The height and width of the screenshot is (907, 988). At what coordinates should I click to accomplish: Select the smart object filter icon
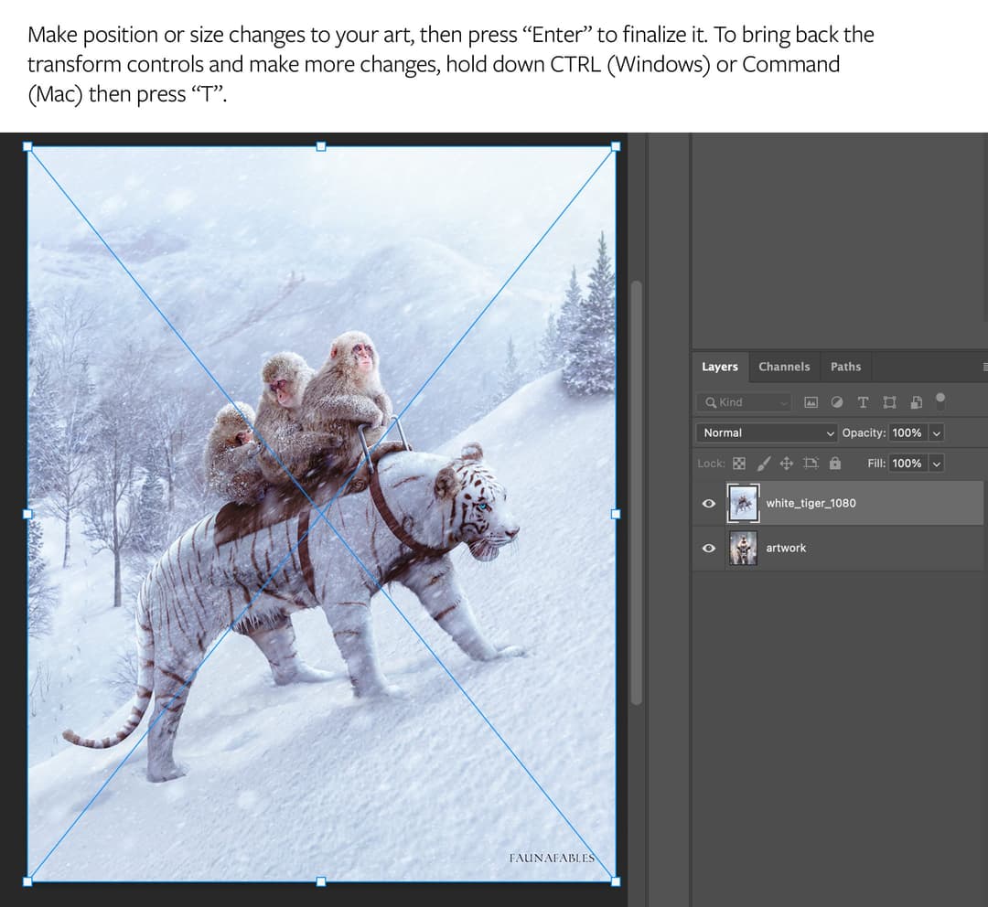916,402
